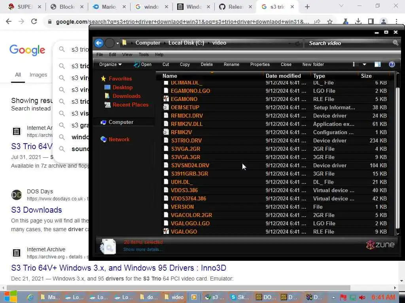The height and width of the screenshot is (303, 405).
Task: Click the RFMK2V configuration file icon
Action: 166,132
